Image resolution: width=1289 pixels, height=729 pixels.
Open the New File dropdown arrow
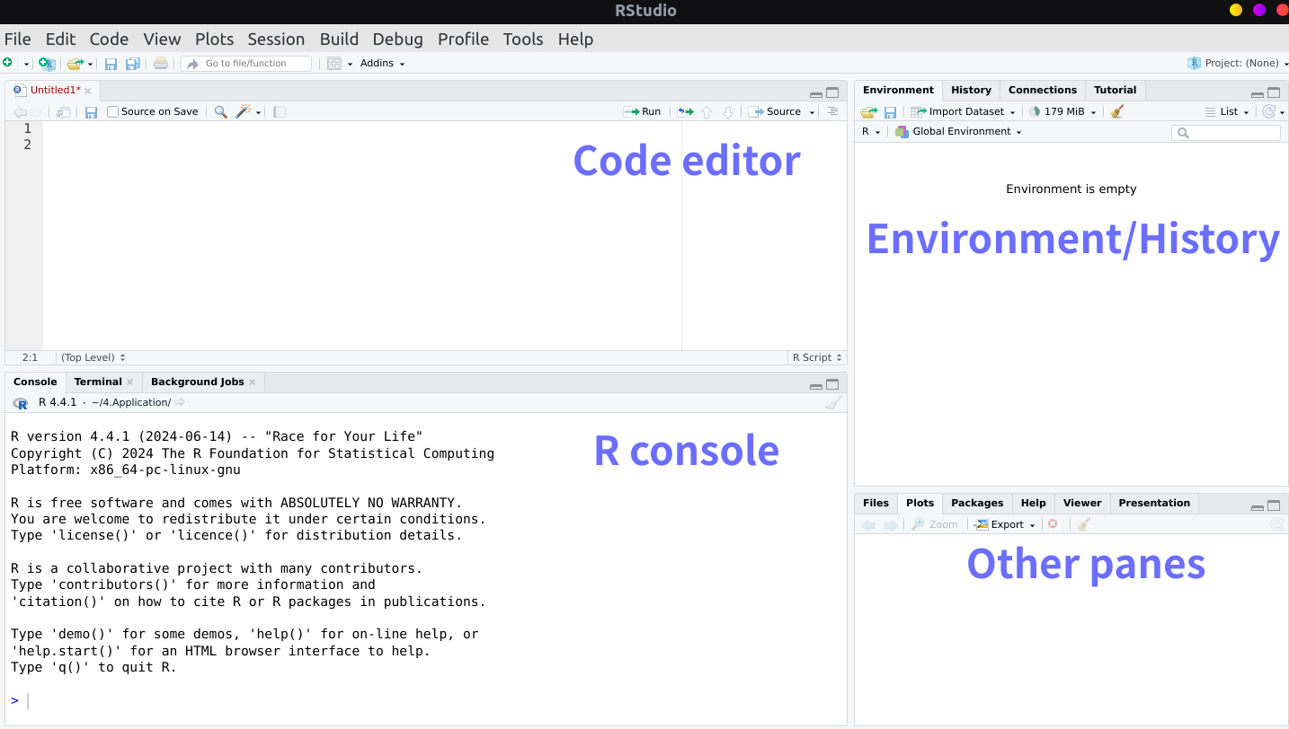point(26,64)
